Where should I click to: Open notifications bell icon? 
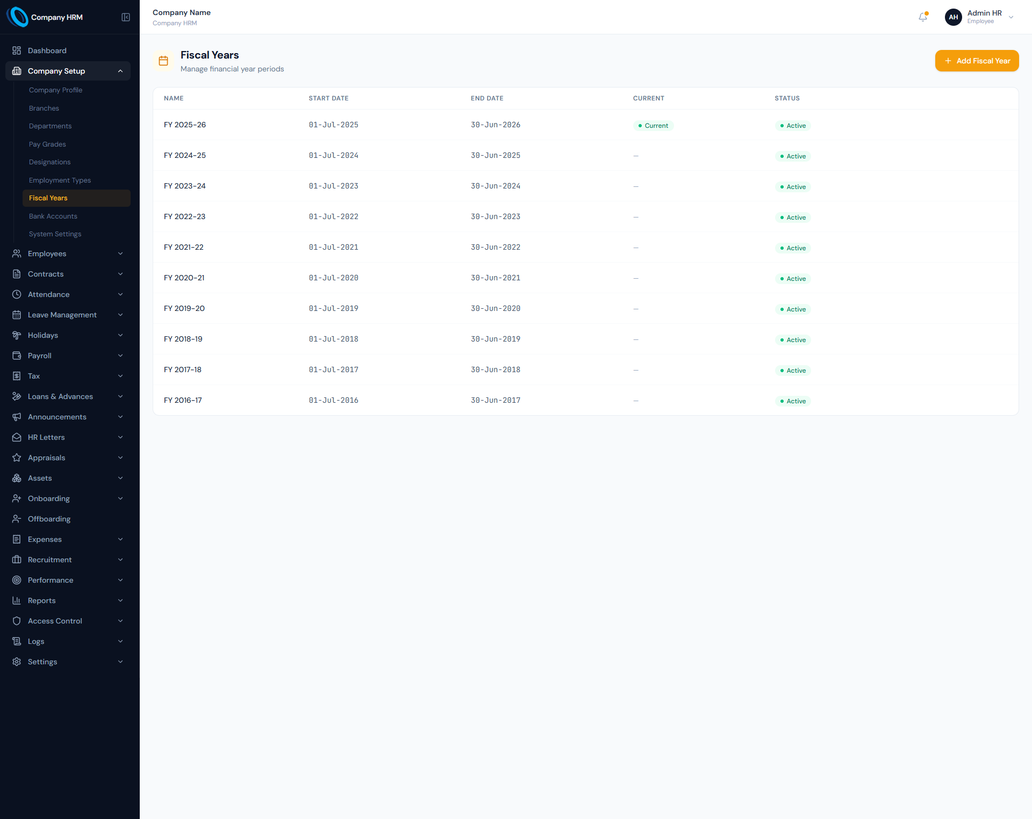click(x=923, y=17)
